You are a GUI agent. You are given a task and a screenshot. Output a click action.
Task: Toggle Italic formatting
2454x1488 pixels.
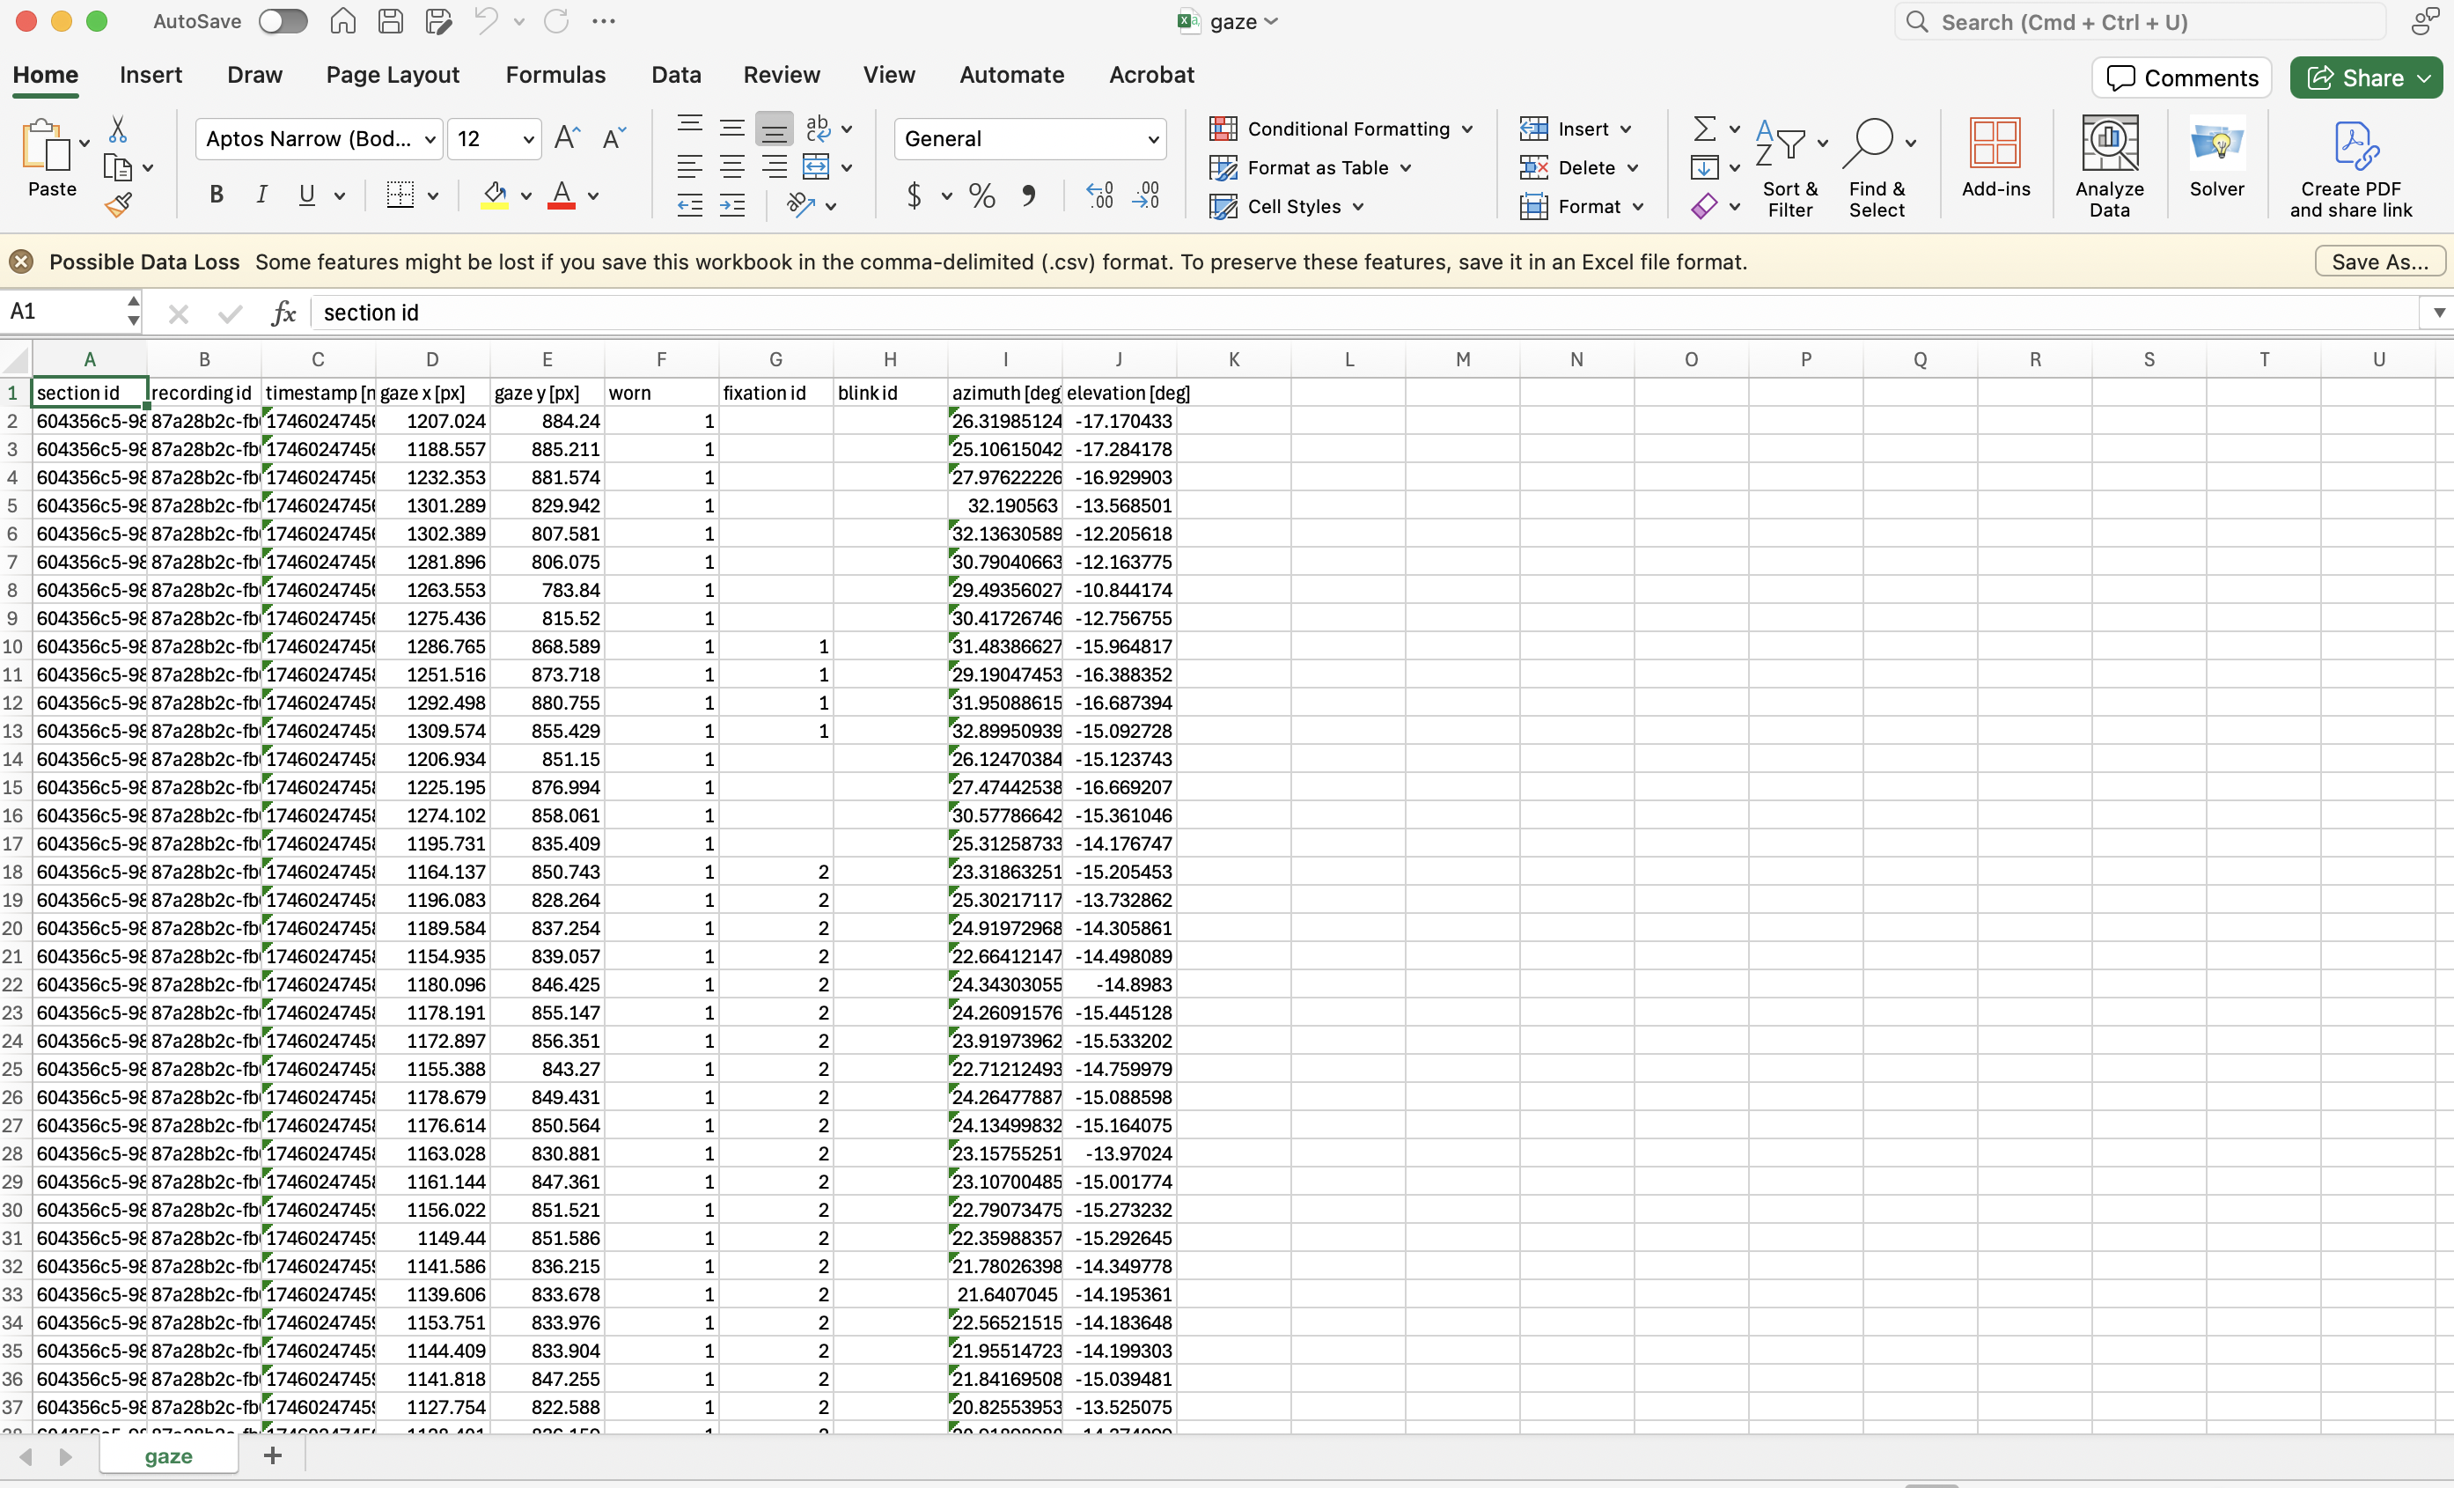pos(261,195)
